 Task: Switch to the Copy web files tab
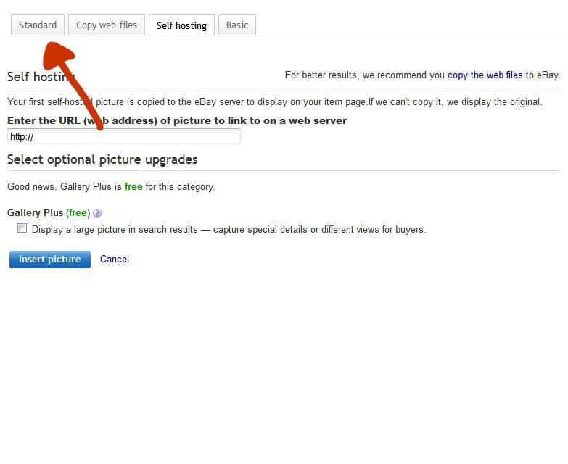coord(107,25)
